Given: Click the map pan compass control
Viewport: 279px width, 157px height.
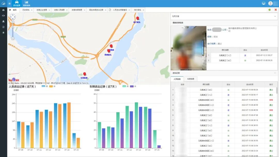Looking at the screenshot, I should [13, 17].
